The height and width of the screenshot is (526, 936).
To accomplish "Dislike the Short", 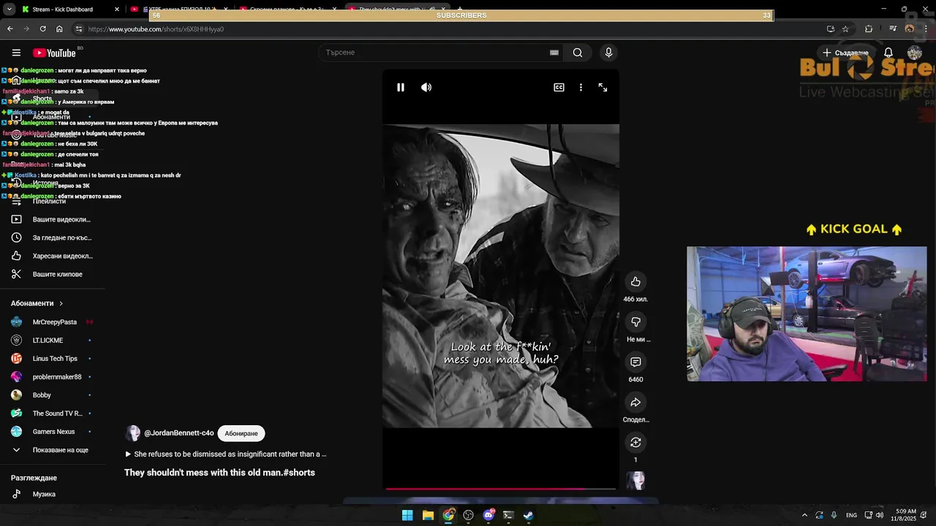I will (635, 322).
